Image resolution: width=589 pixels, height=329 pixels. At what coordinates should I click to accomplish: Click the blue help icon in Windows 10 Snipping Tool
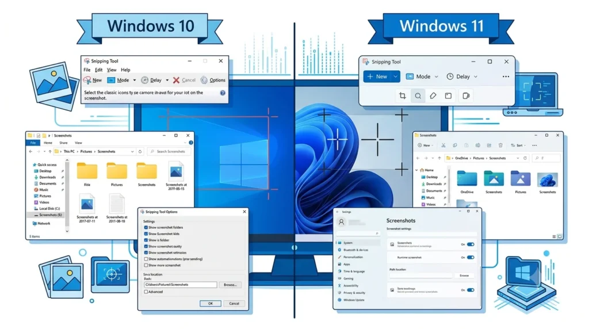(223, 93)
